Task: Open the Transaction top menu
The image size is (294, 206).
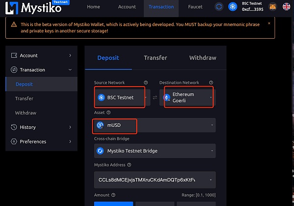Action: click(x=161, y=7)
